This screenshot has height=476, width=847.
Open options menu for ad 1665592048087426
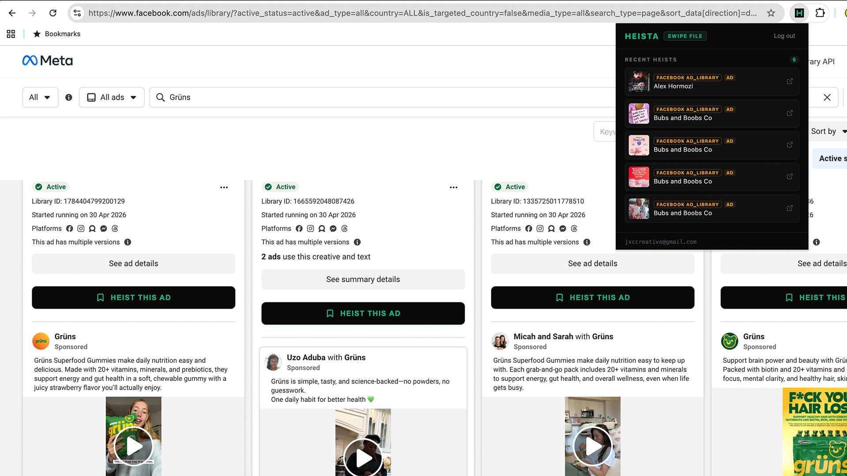(453, 187)
